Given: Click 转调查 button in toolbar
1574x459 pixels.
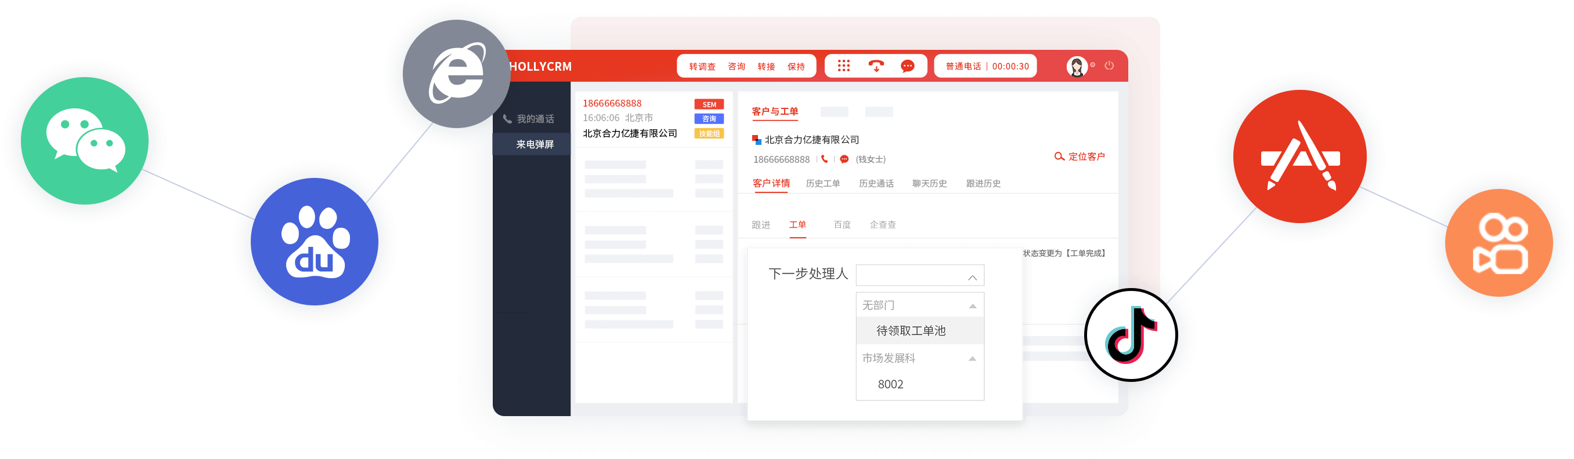Looking at the screenshot, I should point(702,67).
